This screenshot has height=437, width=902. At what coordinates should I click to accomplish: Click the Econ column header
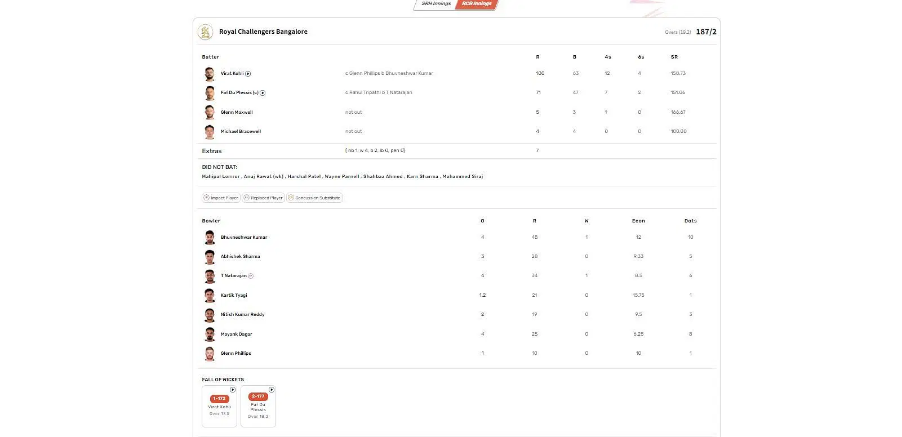[638, 221]
